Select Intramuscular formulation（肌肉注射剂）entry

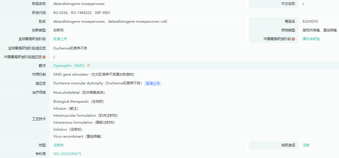(86, 115)
